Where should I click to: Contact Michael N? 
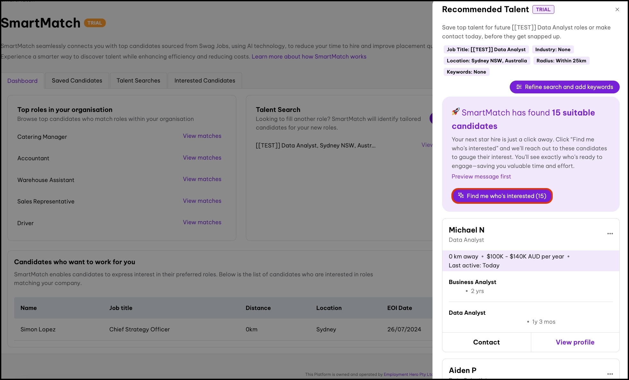[486, 342]
